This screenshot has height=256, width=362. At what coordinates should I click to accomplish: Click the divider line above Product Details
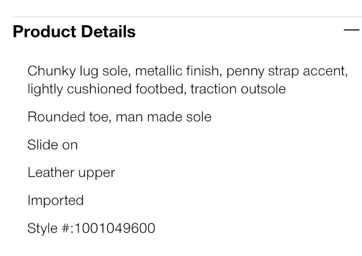pyautogui.click(x=187, y=17)
